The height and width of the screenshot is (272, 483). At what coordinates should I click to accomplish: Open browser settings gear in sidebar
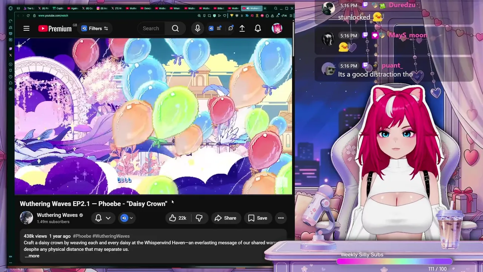click(x=11, y=89)
